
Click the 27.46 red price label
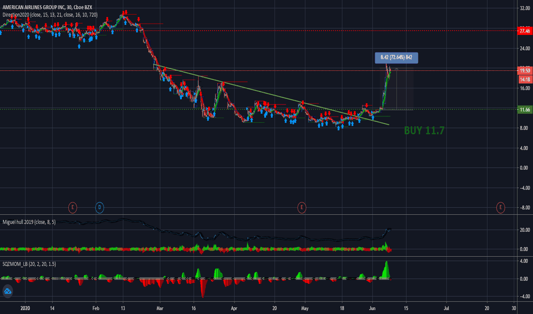pos(524,31)
